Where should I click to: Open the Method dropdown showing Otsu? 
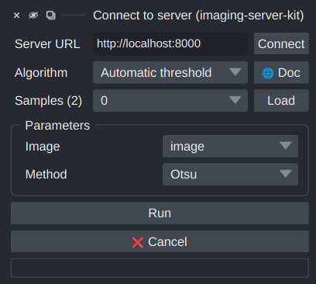pyautogui.click(x=230, y=174)
